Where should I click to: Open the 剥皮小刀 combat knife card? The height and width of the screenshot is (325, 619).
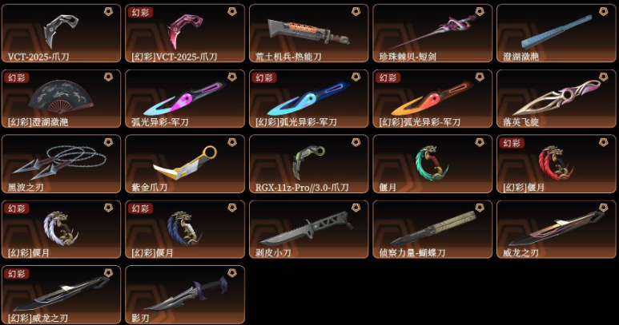pyautogui.click(x=309, y=229)
